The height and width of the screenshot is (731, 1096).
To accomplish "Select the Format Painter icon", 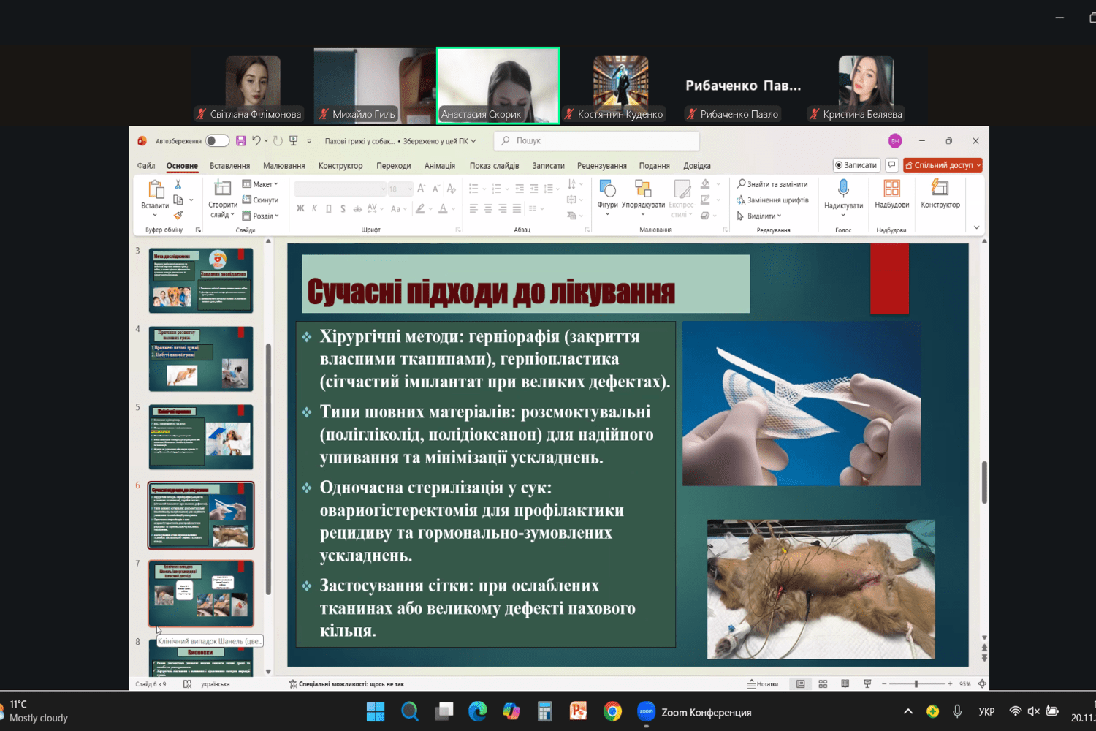I will coord(178,215).
